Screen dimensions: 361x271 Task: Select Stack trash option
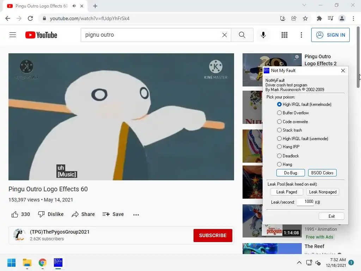(289, 130)
